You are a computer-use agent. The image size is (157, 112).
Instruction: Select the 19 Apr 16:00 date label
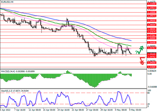[64, 110]
